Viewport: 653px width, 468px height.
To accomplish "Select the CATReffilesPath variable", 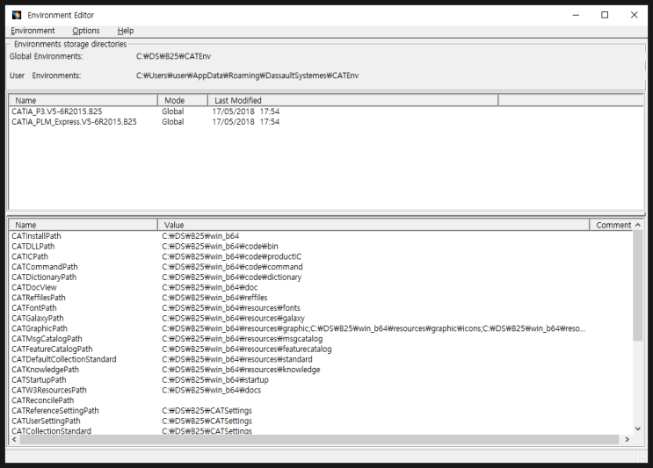I will 39,298.
